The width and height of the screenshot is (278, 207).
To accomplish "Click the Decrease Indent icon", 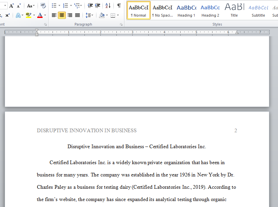I will [90, 6].
